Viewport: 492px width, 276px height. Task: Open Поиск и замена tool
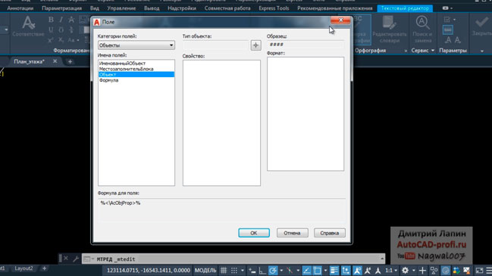[x=422, y=29]
